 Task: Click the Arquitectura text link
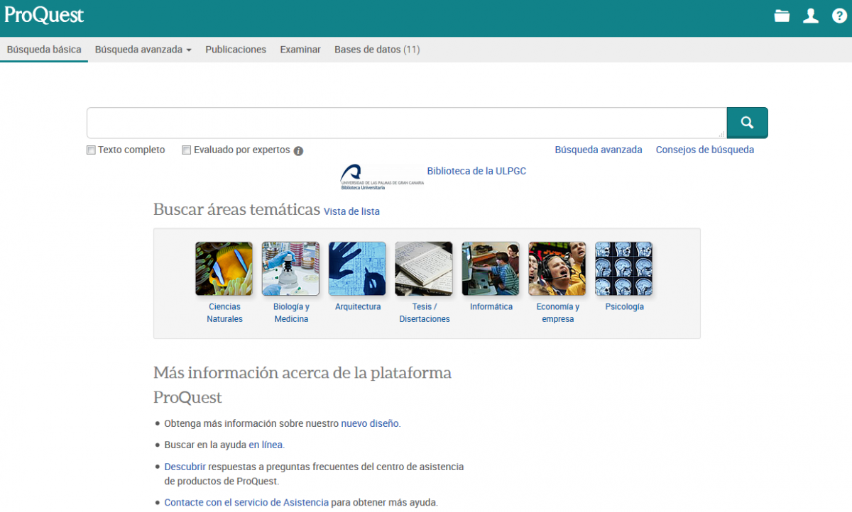358,307
